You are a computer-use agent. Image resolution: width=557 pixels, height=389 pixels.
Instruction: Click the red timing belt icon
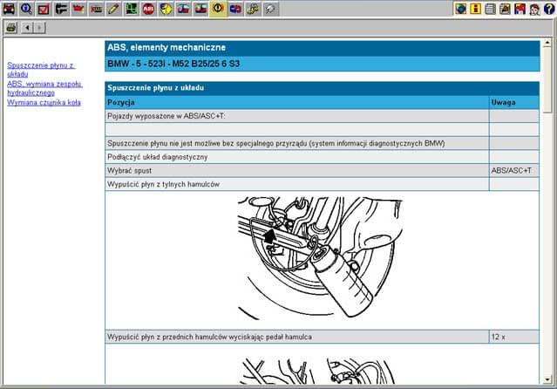click(x=96, y=9)
